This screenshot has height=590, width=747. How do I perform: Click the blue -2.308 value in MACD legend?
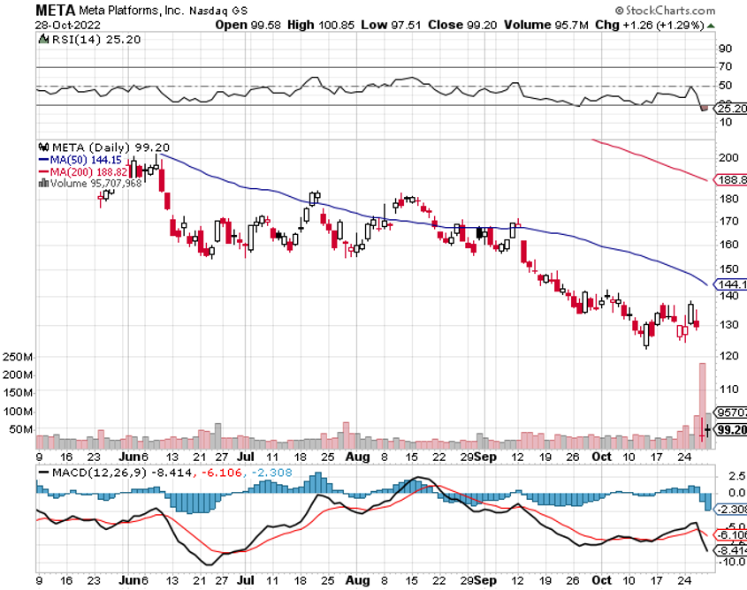pos(271,473)
